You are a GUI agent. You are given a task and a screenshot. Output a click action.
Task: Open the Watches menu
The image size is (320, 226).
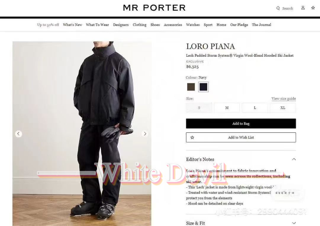193,25
